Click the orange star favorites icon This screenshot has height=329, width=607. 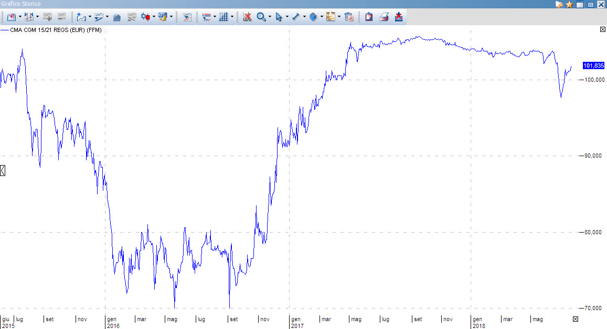pos(569,4)
